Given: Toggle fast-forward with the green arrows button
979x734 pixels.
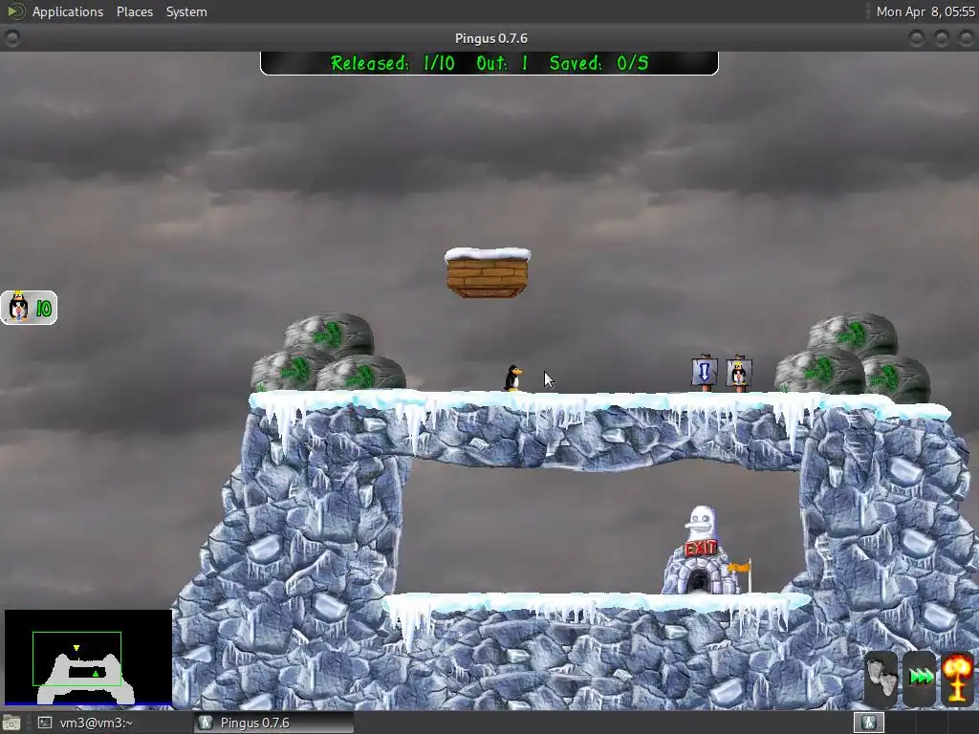Looking at the screenshot, I should click(x=920, y=678).
